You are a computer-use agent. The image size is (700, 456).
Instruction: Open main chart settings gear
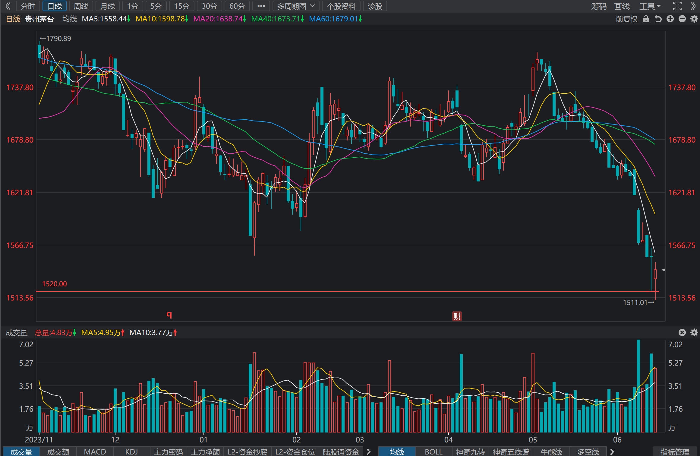pyautogui.click(x=694, y=19)
